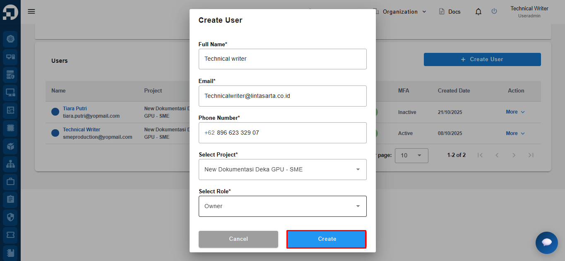Click the Kubernetes wheel sidebar icon
The height and width of the screenshot is (261, 565).
click(x=10, y=39)
